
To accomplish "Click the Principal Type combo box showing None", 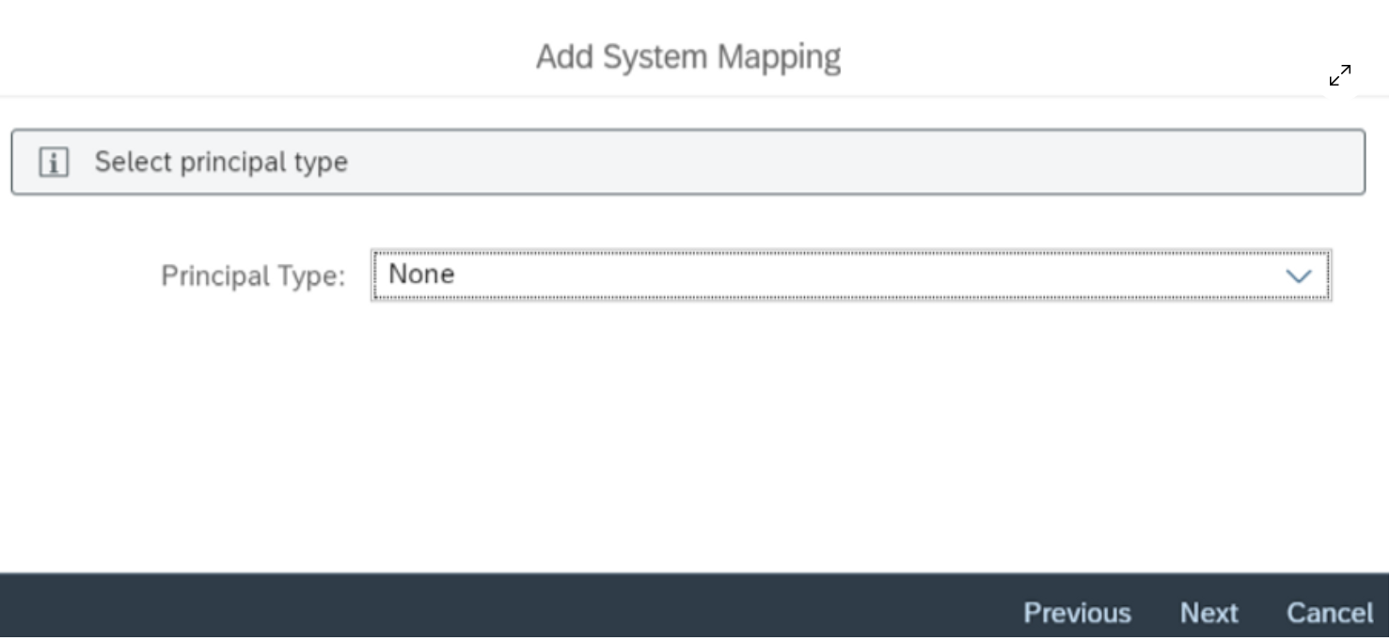I will pos(828,275).
